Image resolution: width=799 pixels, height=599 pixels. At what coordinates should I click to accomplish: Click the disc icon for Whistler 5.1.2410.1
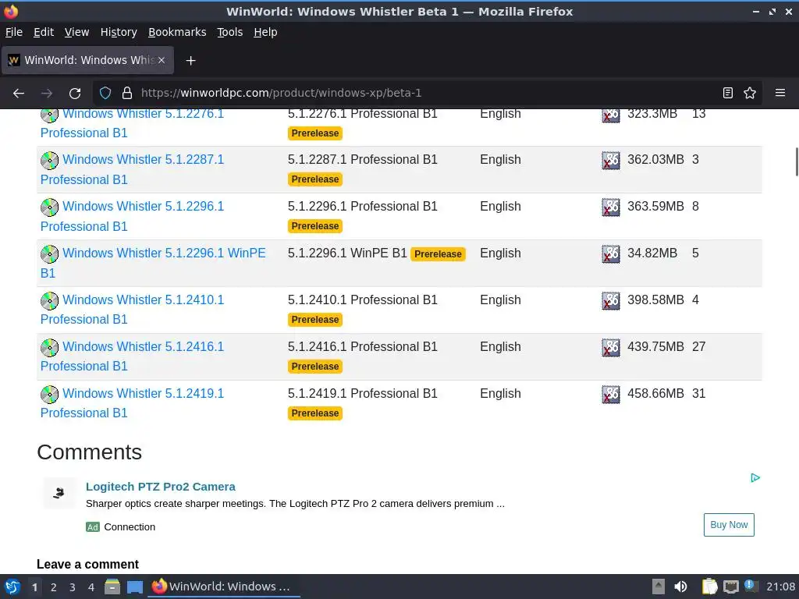click(x=49, y=301)
